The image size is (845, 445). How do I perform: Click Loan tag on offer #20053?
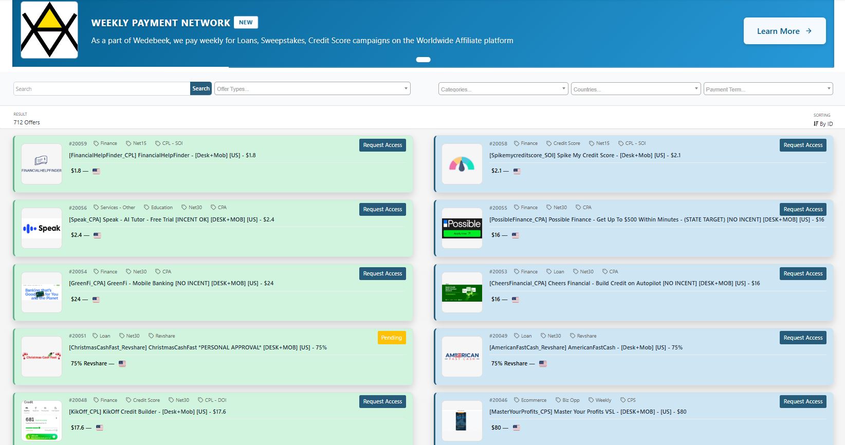tap(555, 272)
